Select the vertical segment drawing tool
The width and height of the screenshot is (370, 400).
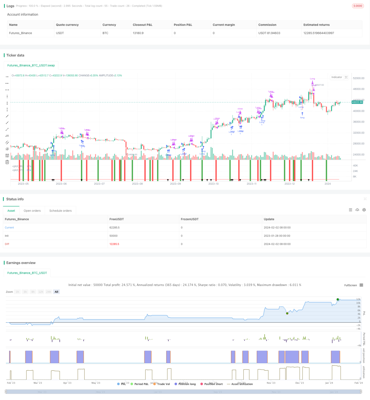click(x=7, y=110)
